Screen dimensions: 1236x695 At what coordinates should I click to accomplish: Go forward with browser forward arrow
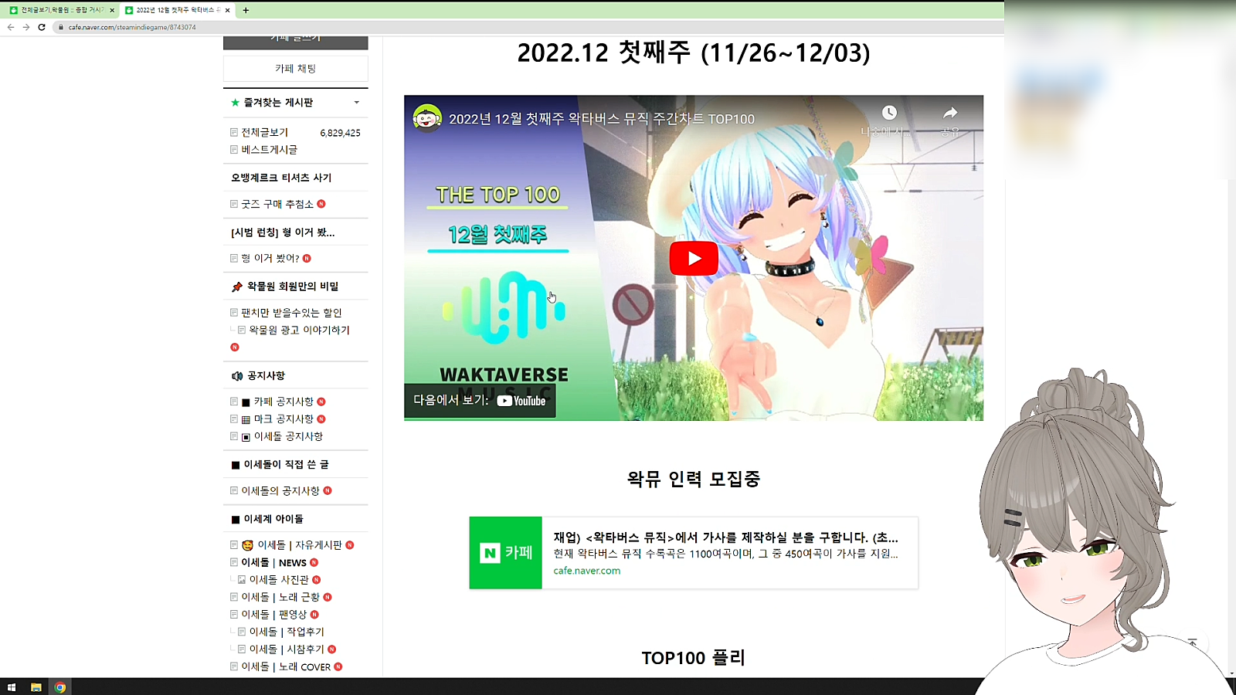26,27
